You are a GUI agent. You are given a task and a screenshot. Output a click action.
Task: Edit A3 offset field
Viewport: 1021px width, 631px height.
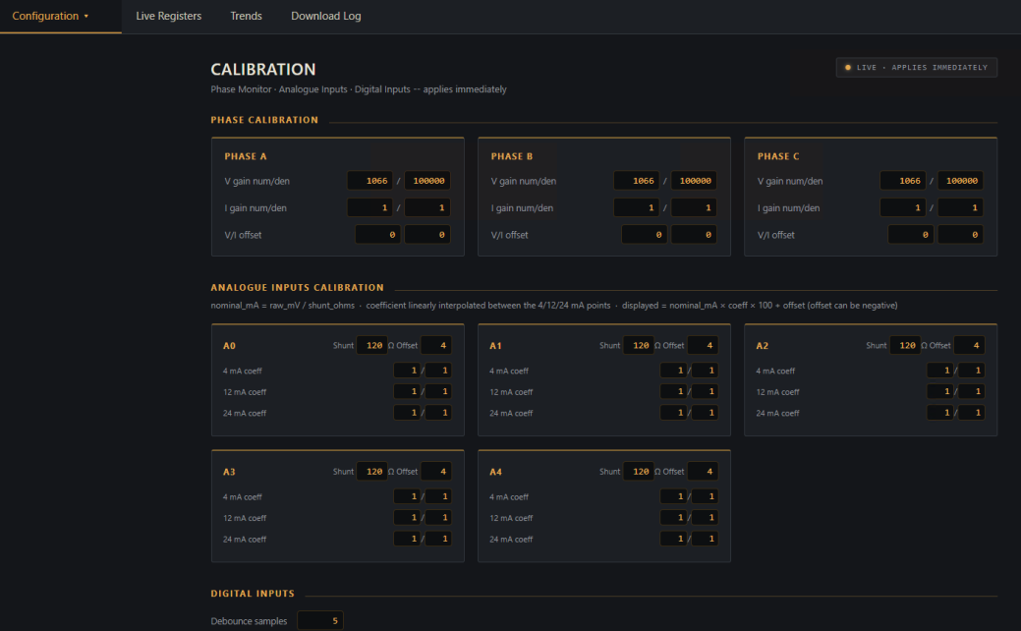(435, 472)
